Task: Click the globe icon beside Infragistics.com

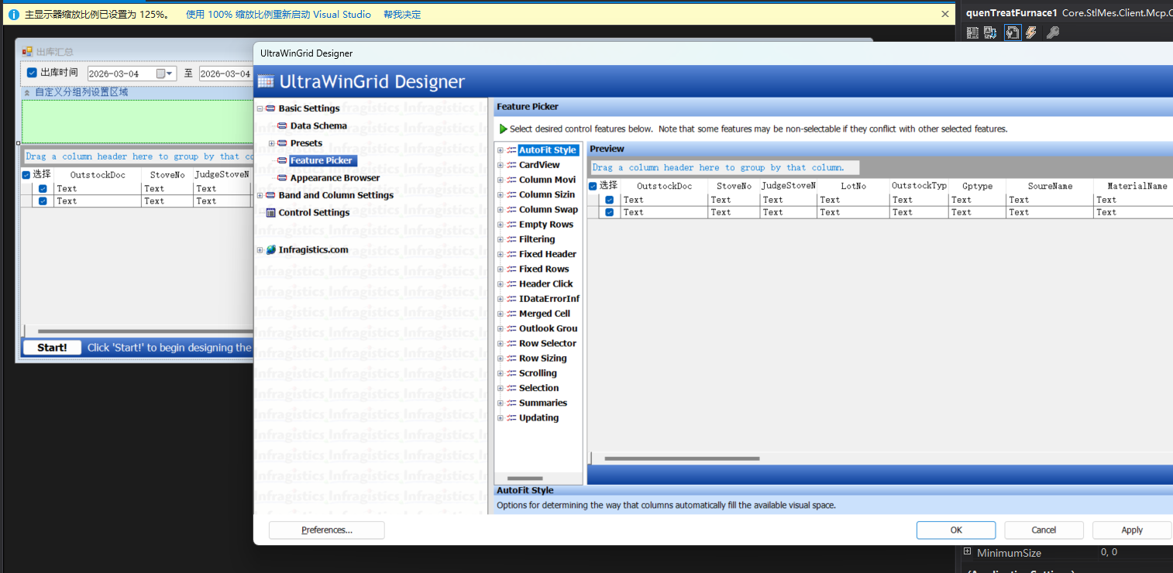Action: tap(271, 250)
